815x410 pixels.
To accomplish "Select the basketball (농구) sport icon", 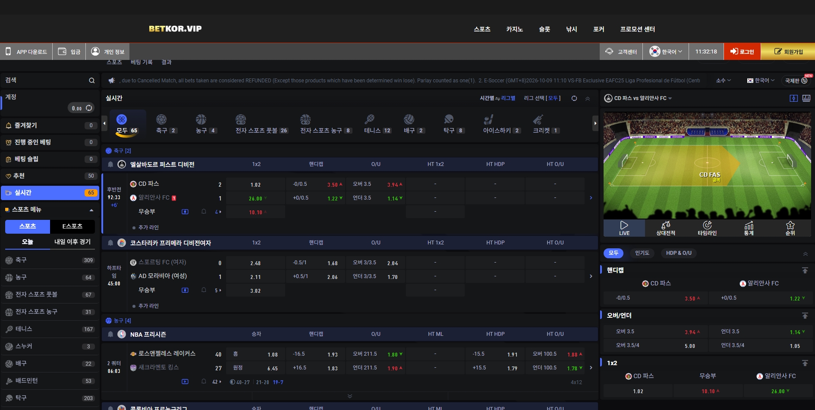I will (201, 119).
